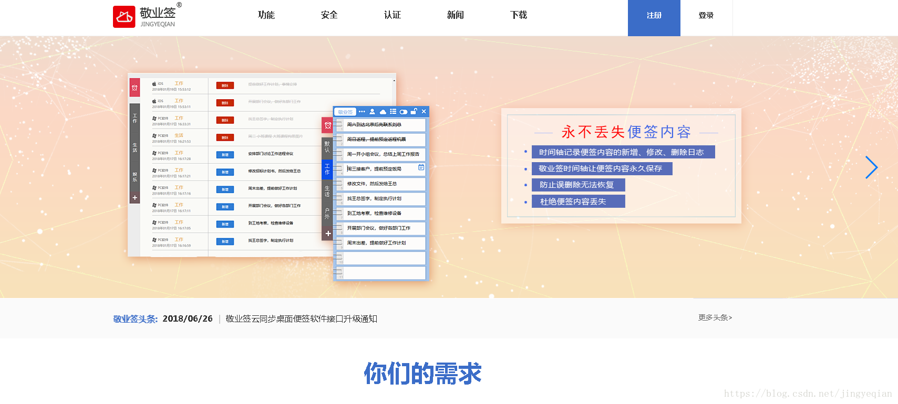Select 工作 tab on the timeline panel sidebar
The image size is (898, 404).
pyautogui.click(x=135, y=118)
